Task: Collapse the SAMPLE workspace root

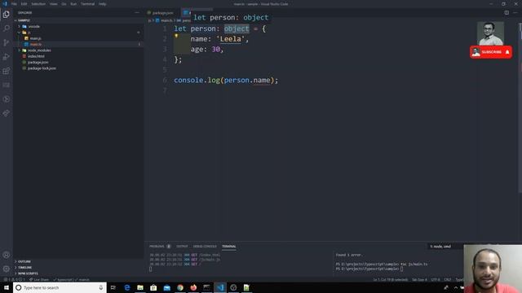Action: (x=23, y=20)
